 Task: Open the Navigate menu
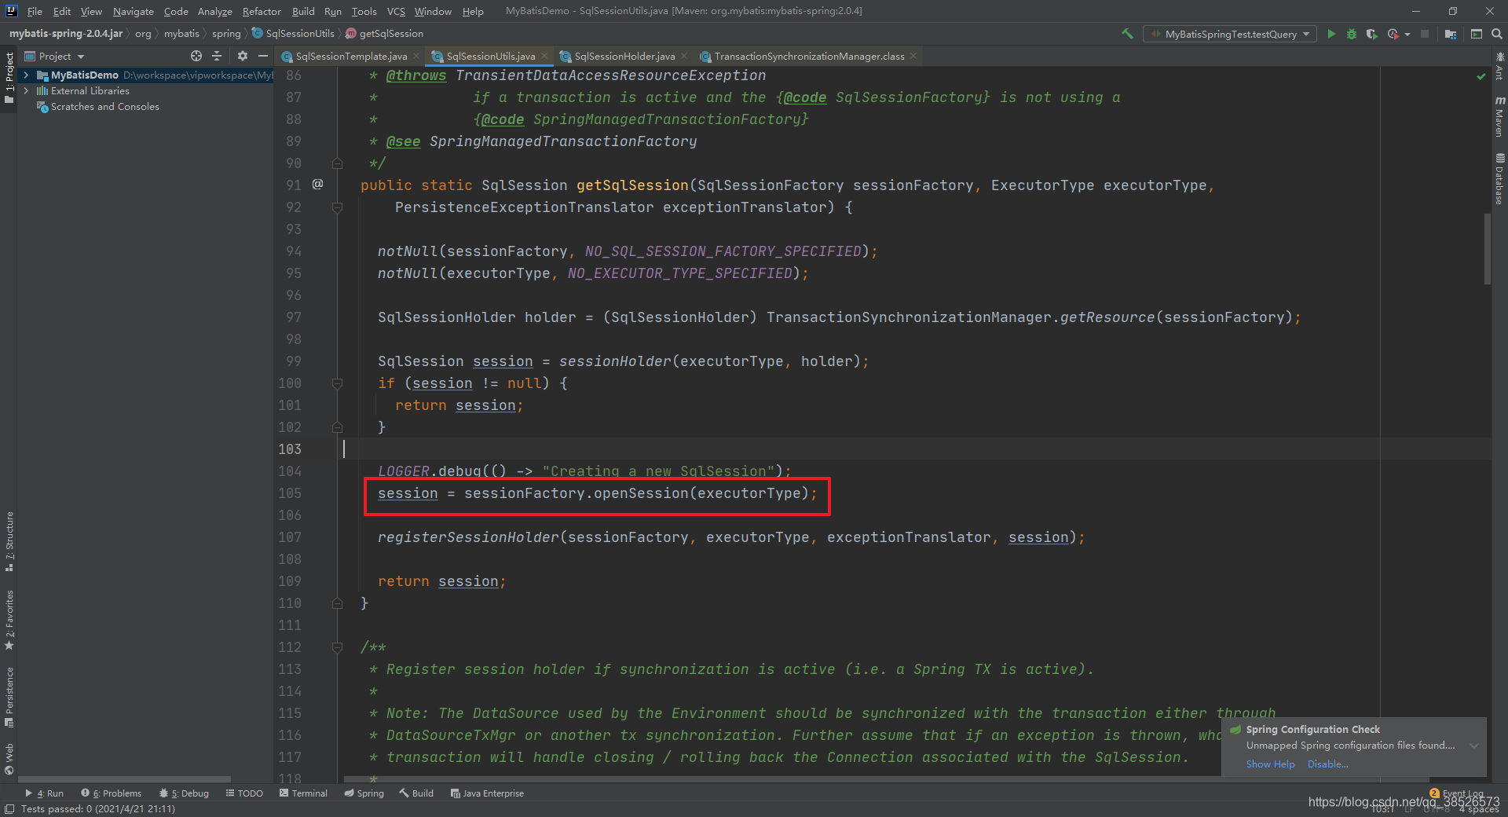(134, 11)
